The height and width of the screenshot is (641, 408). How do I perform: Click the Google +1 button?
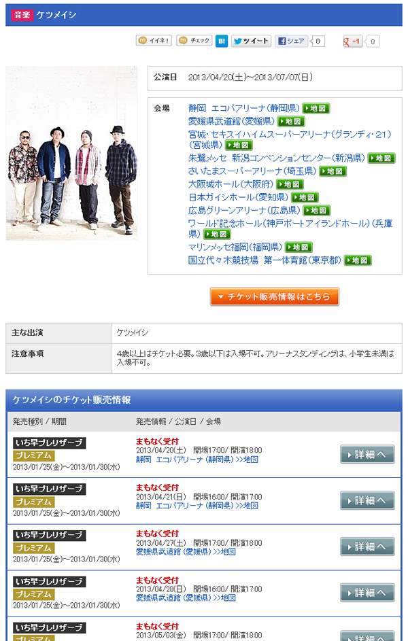[353, 41]
